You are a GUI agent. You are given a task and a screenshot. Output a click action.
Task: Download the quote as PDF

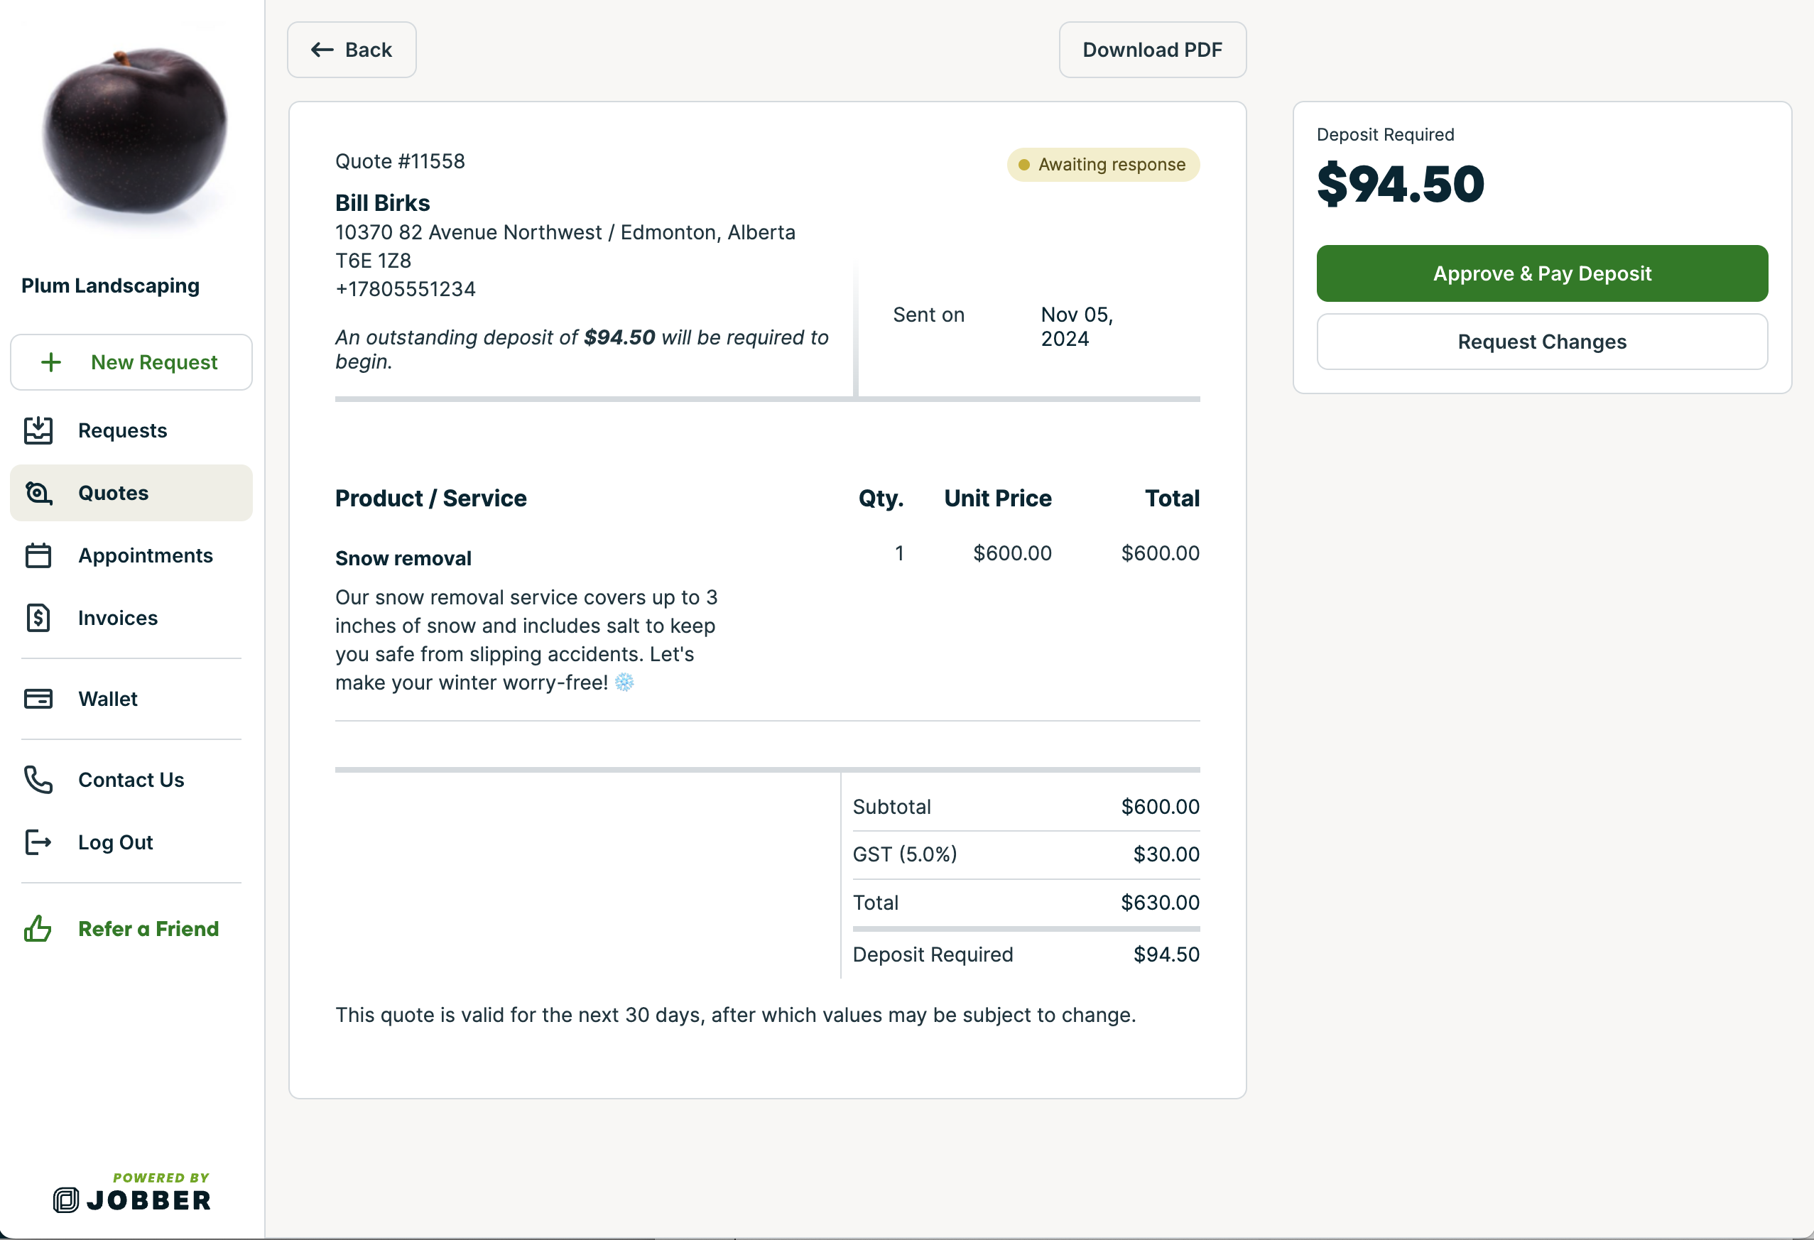point(1152,50)
